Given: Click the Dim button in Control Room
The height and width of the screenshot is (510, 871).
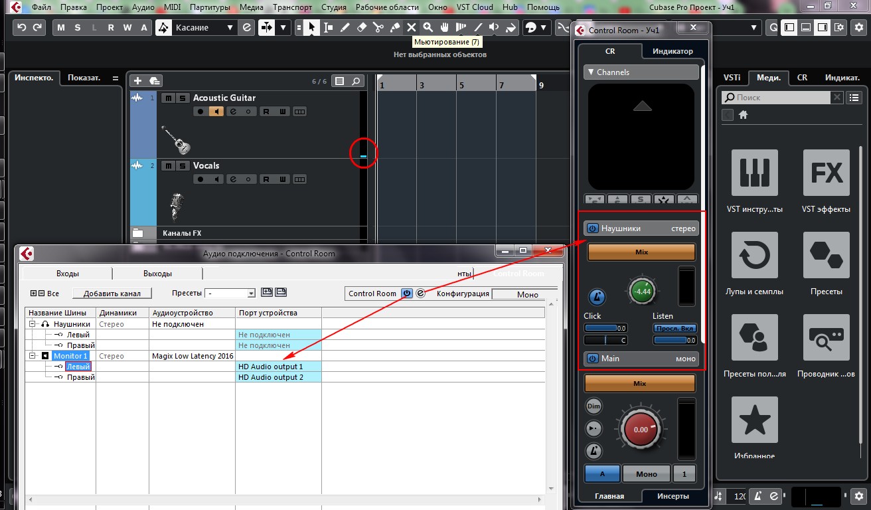Looking at the screenshot, I should 593,406.
